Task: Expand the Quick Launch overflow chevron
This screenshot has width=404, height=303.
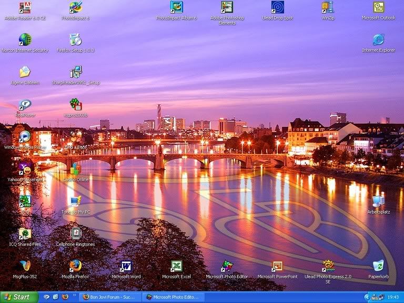Action: [x=74, y=296]
